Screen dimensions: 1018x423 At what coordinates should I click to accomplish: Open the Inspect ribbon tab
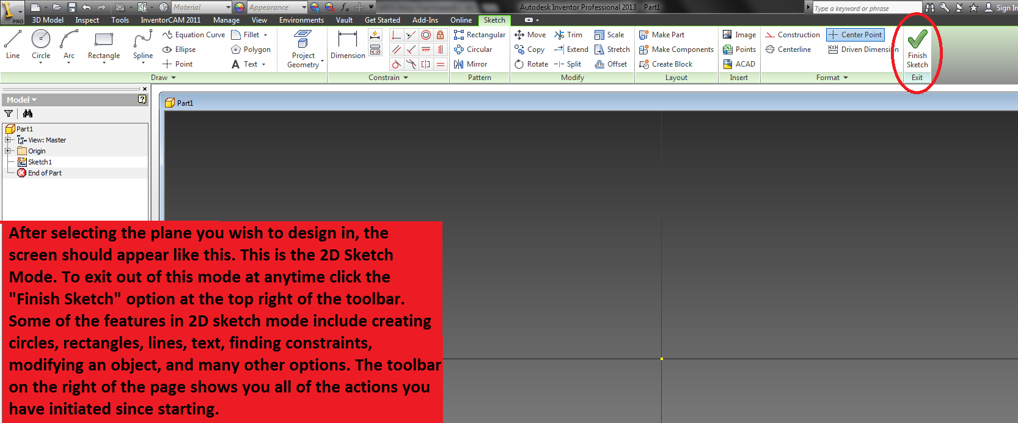click(x=87, y=20)
